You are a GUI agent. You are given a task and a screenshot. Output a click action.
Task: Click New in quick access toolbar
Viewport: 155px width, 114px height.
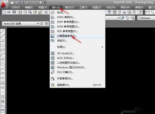click(x=12, y=2)
